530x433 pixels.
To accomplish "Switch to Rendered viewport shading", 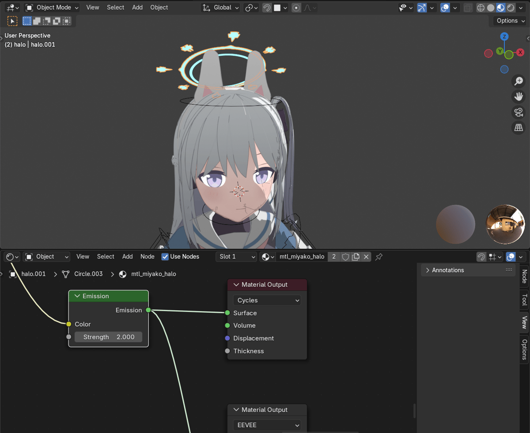I will 511,8.
